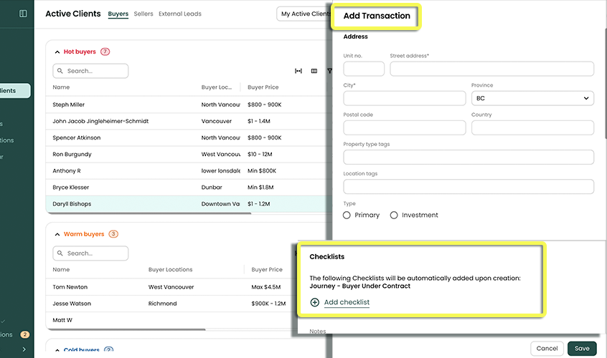Click the search icon in Hot buyers
The width and height of the screenshot is (607, 358).
(x=61, y=71)
